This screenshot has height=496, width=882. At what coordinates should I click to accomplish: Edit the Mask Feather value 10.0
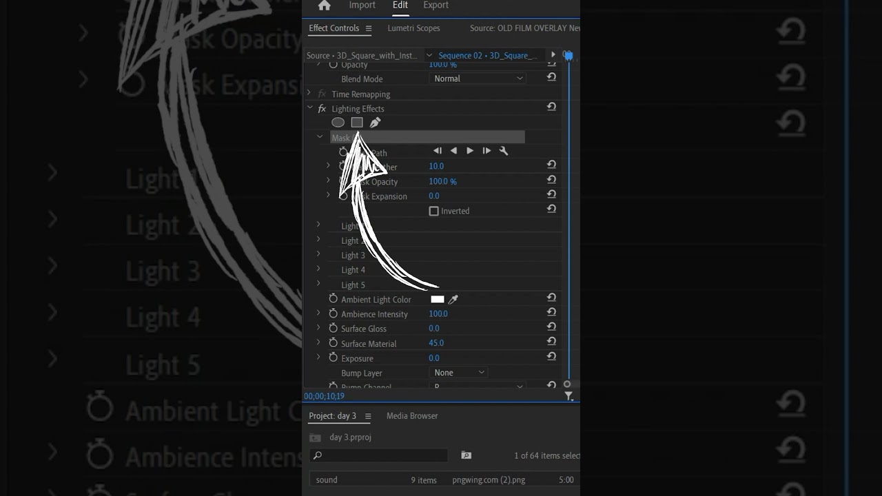436,166
